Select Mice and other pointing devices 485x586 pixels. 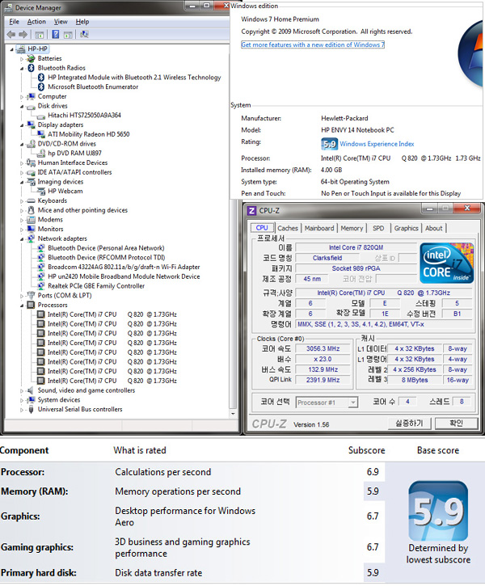[82, 210]
